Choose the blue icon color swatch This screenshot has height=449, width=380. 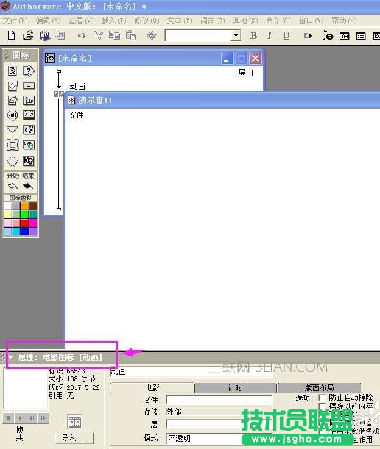24,231
